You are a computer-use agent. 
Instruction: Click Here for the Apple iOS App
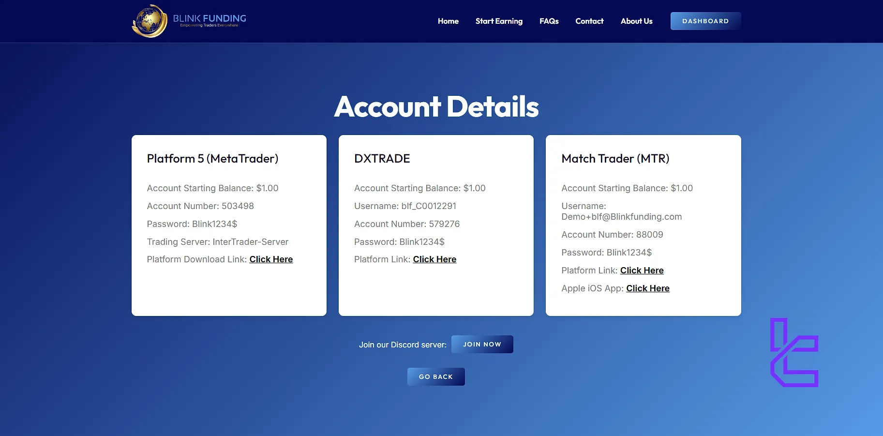click(647, 288)
